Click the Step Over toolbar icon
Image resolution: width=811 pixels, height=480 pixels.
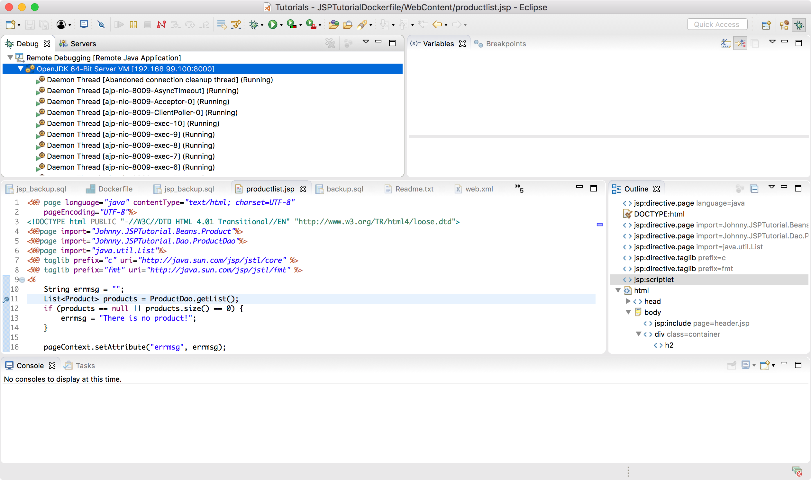point(190,25)
